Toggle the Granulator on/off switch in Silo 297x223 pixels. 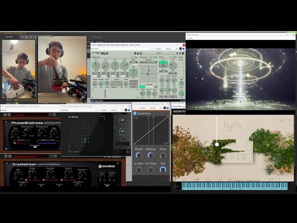pyautogui.click(x=136, y=57)
